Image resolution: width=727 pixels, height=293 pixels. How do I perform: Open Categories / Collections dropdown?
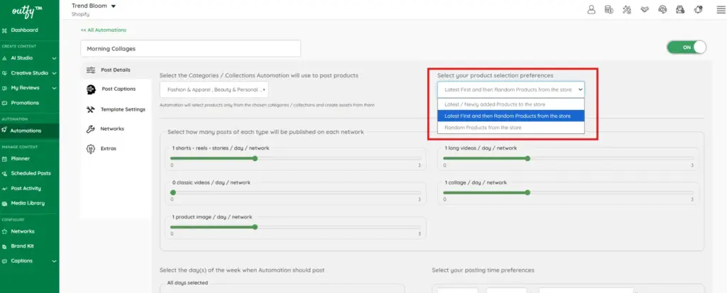pos(214,89)
